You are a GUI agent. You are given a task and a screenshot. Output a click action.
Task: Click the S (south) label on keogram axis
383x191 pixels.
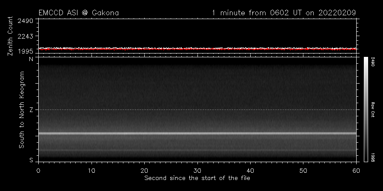pos(31,160)
